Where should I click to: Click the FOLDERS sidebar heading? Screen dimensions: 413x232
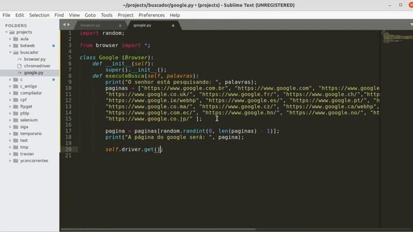(x=15, y=26)
